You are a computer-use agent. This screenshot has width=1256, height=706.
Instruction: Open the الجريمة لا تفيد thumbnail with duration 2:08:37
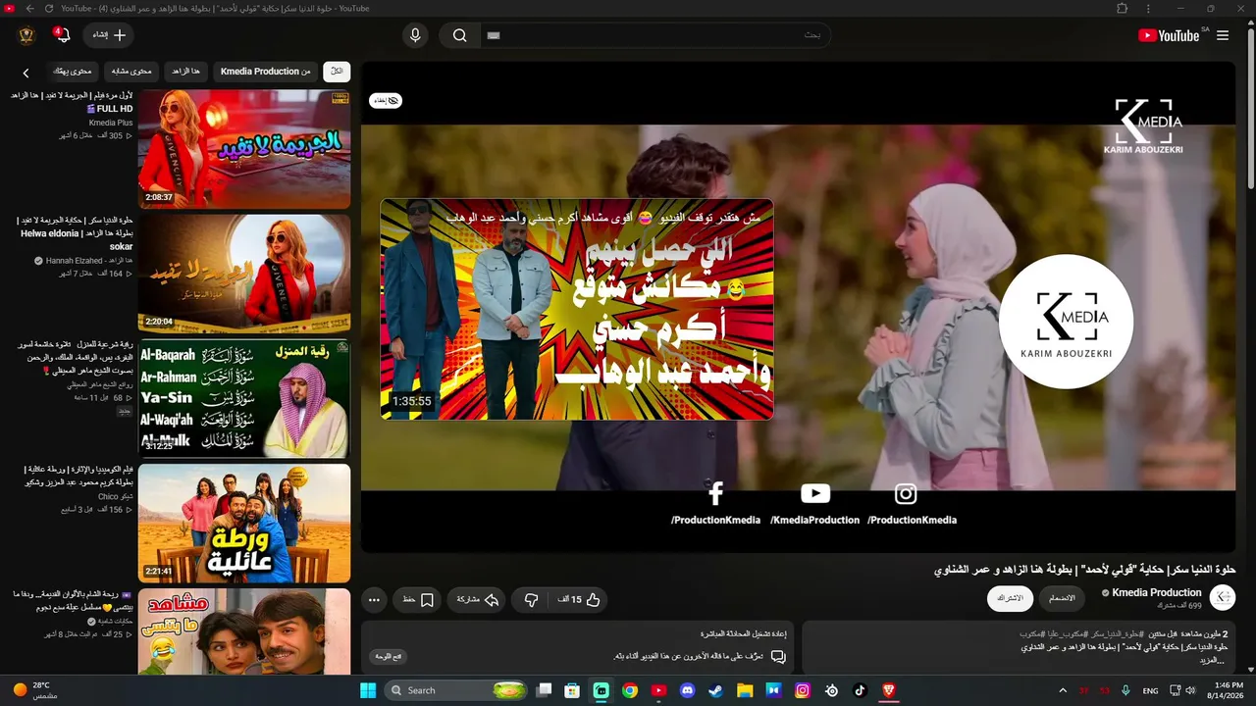pos(244,149)
